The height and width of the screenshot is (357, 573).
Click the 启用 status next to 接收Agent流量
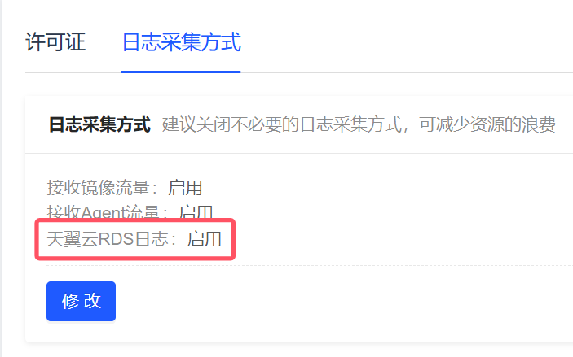(x=196, y=211)
